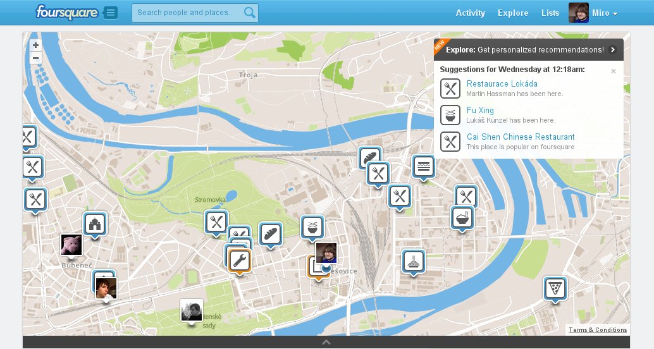Click the friend photo below Bubeneč label

[x=106, y=288]
